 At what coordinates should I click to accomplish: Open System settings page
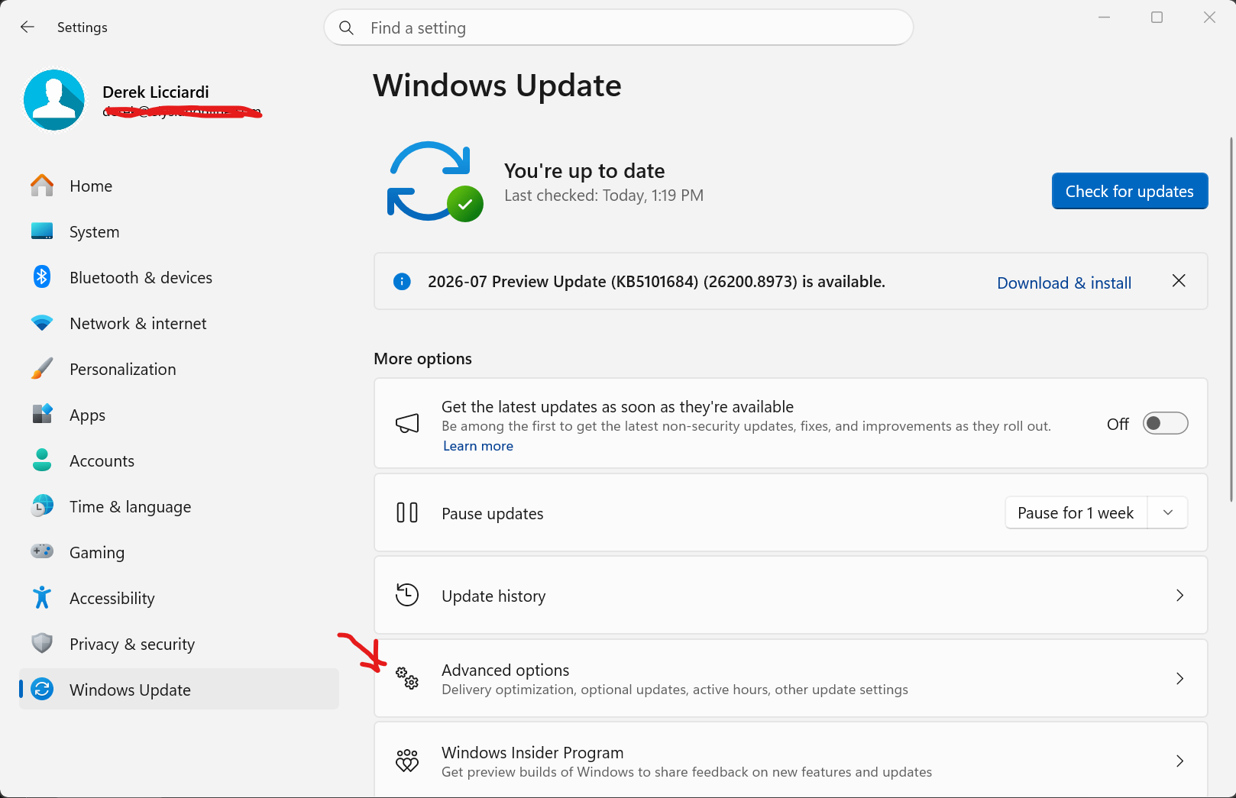click(179, 231)
